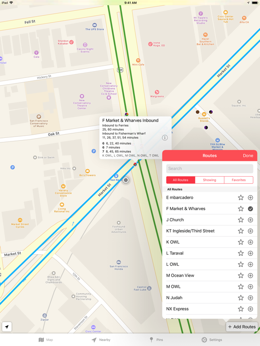Add KT Ingleside/Third Street route

click(x=250, y=231)
